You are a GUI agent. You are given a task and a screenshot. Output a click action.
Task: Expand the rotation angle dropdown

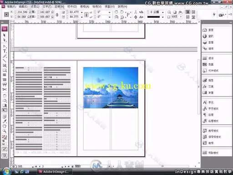pos(109,12)
